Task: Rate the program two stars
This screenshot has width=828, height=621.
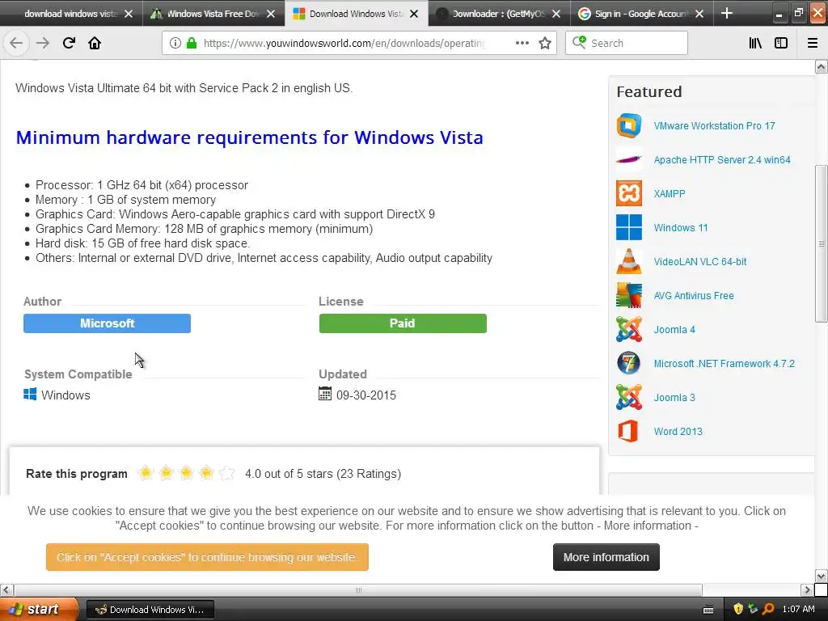Action: tap(166, 473)
